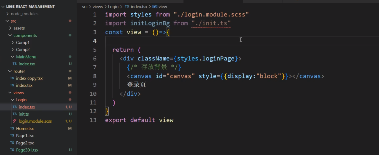Click the "./login.module.scss" import string
Viewport: 379px width, 155px height.
coord(211,14)
